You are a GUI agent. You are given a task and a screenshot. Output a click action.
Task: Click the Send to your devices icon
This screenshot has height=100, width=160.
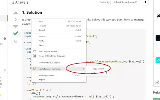click(34, 51)
